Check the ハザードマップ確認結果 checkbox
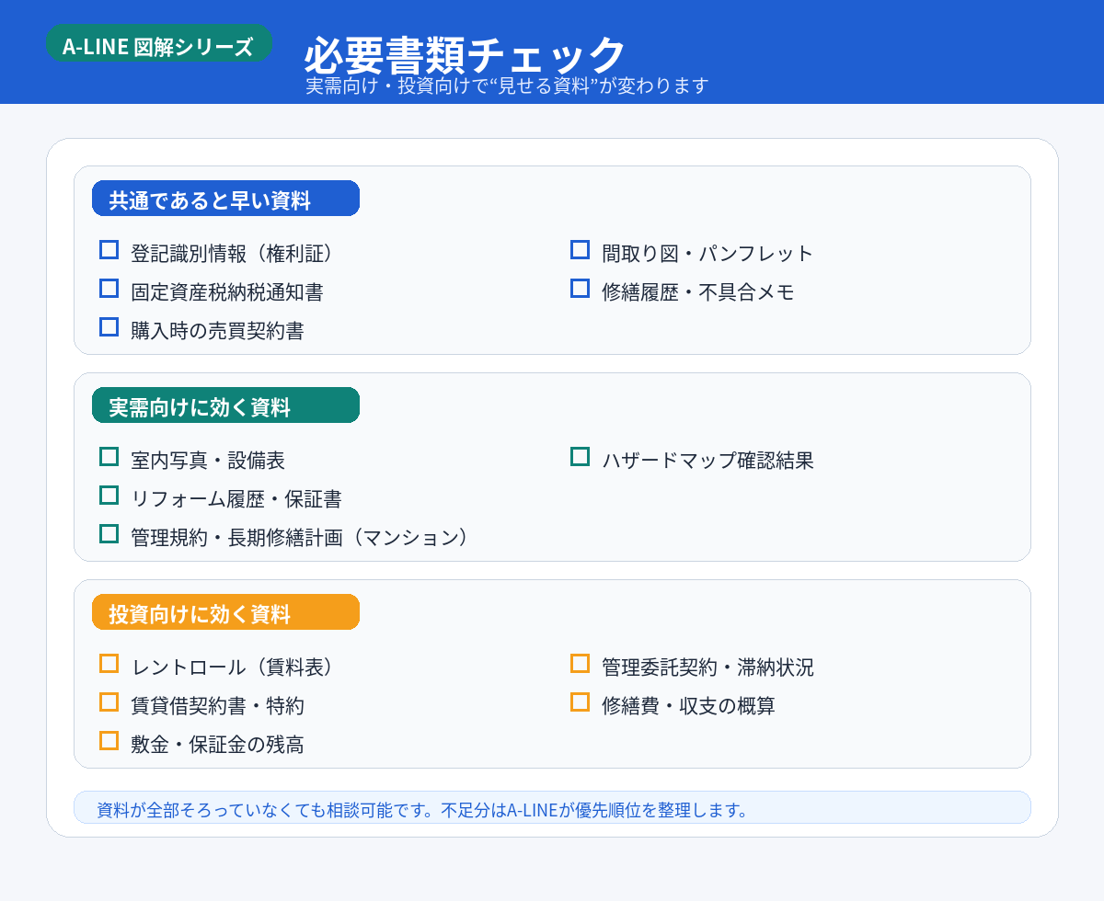This screenshot has width=1104, height=901. click(x=580, y=456)
